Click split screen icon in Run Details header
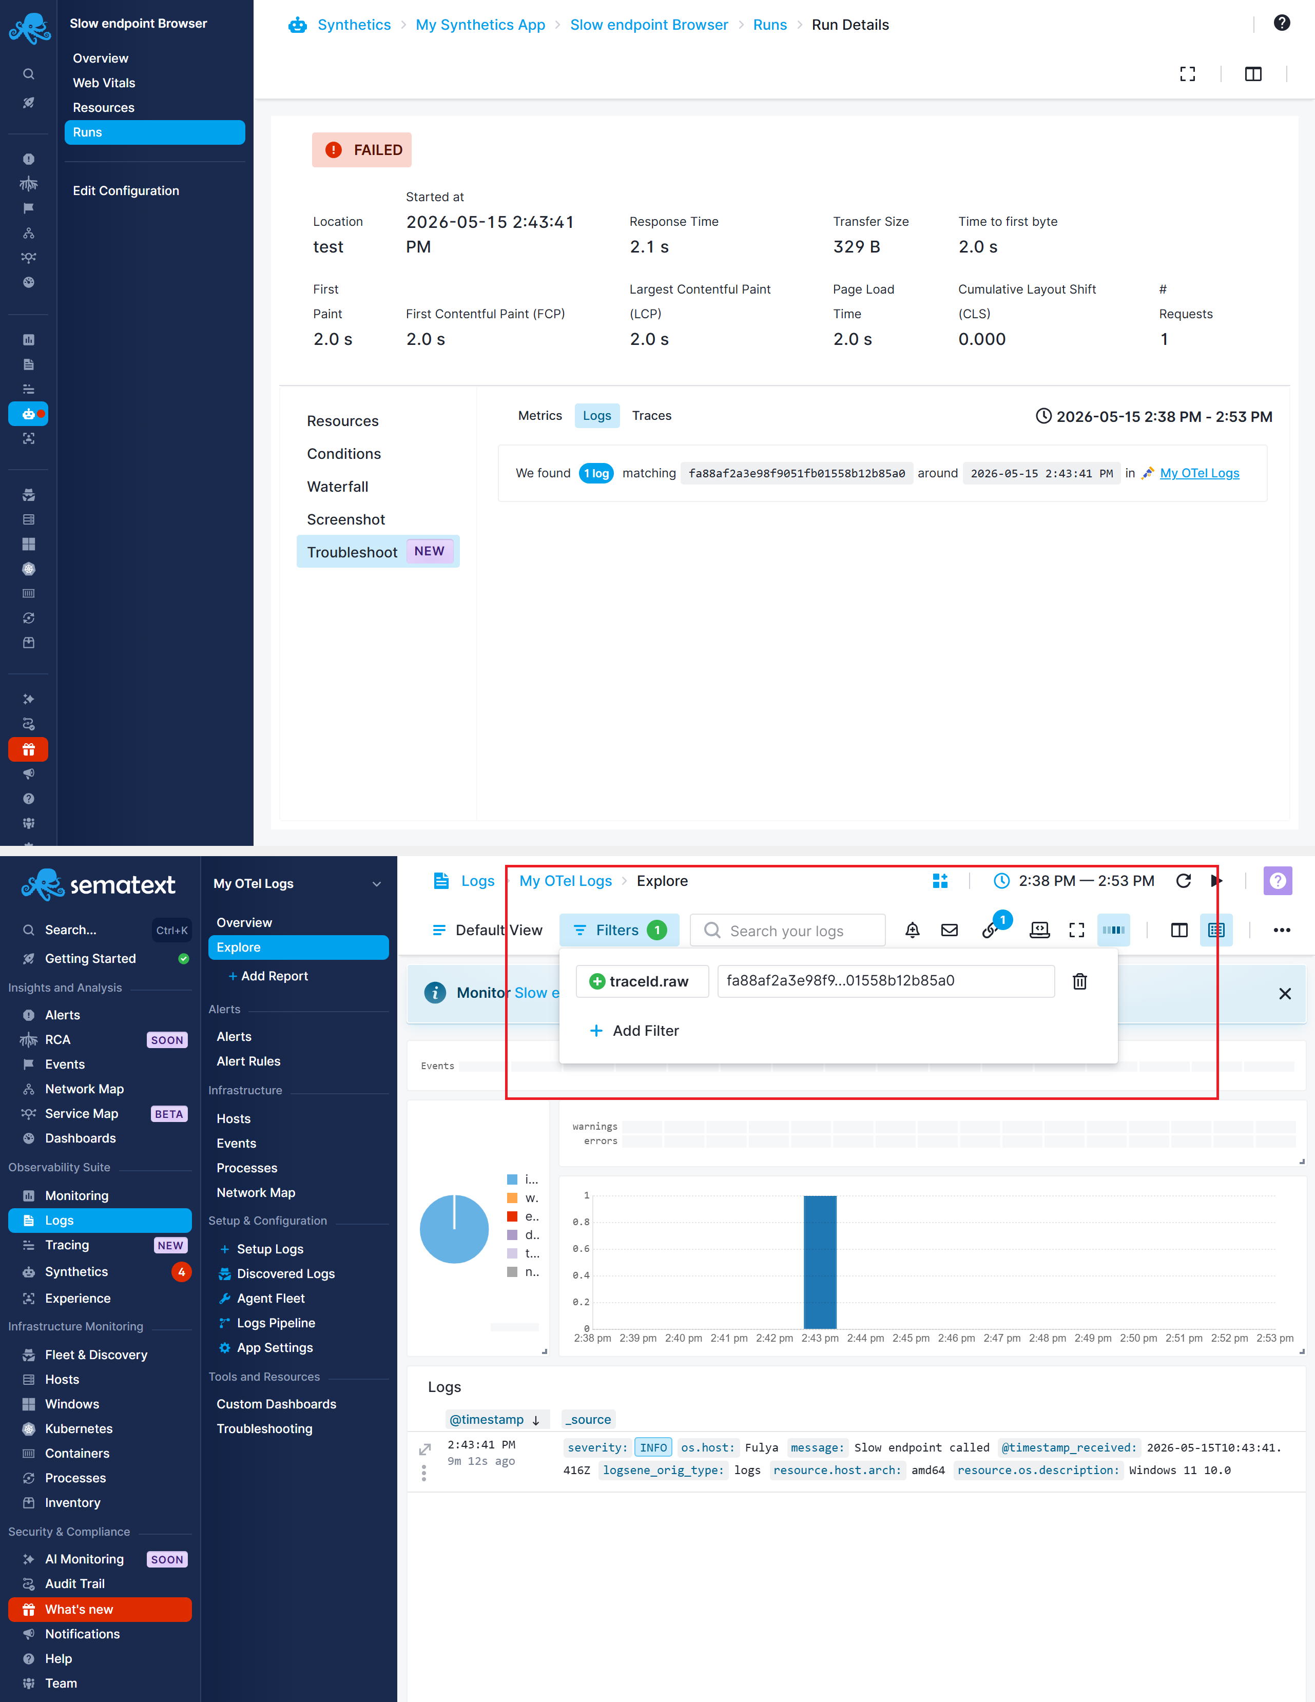Screen dimensions: 1315x1702 point(1253,74)
